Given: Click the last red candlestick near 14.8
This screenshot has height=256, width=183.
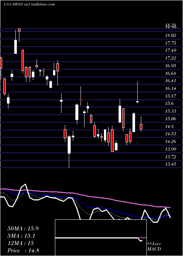Looking at the screenshot, I should coord(141,127).
